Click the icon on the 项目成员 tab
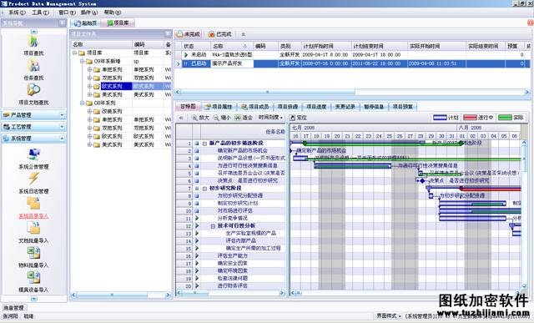The image size is (534, 323). [x=244, y=107]
